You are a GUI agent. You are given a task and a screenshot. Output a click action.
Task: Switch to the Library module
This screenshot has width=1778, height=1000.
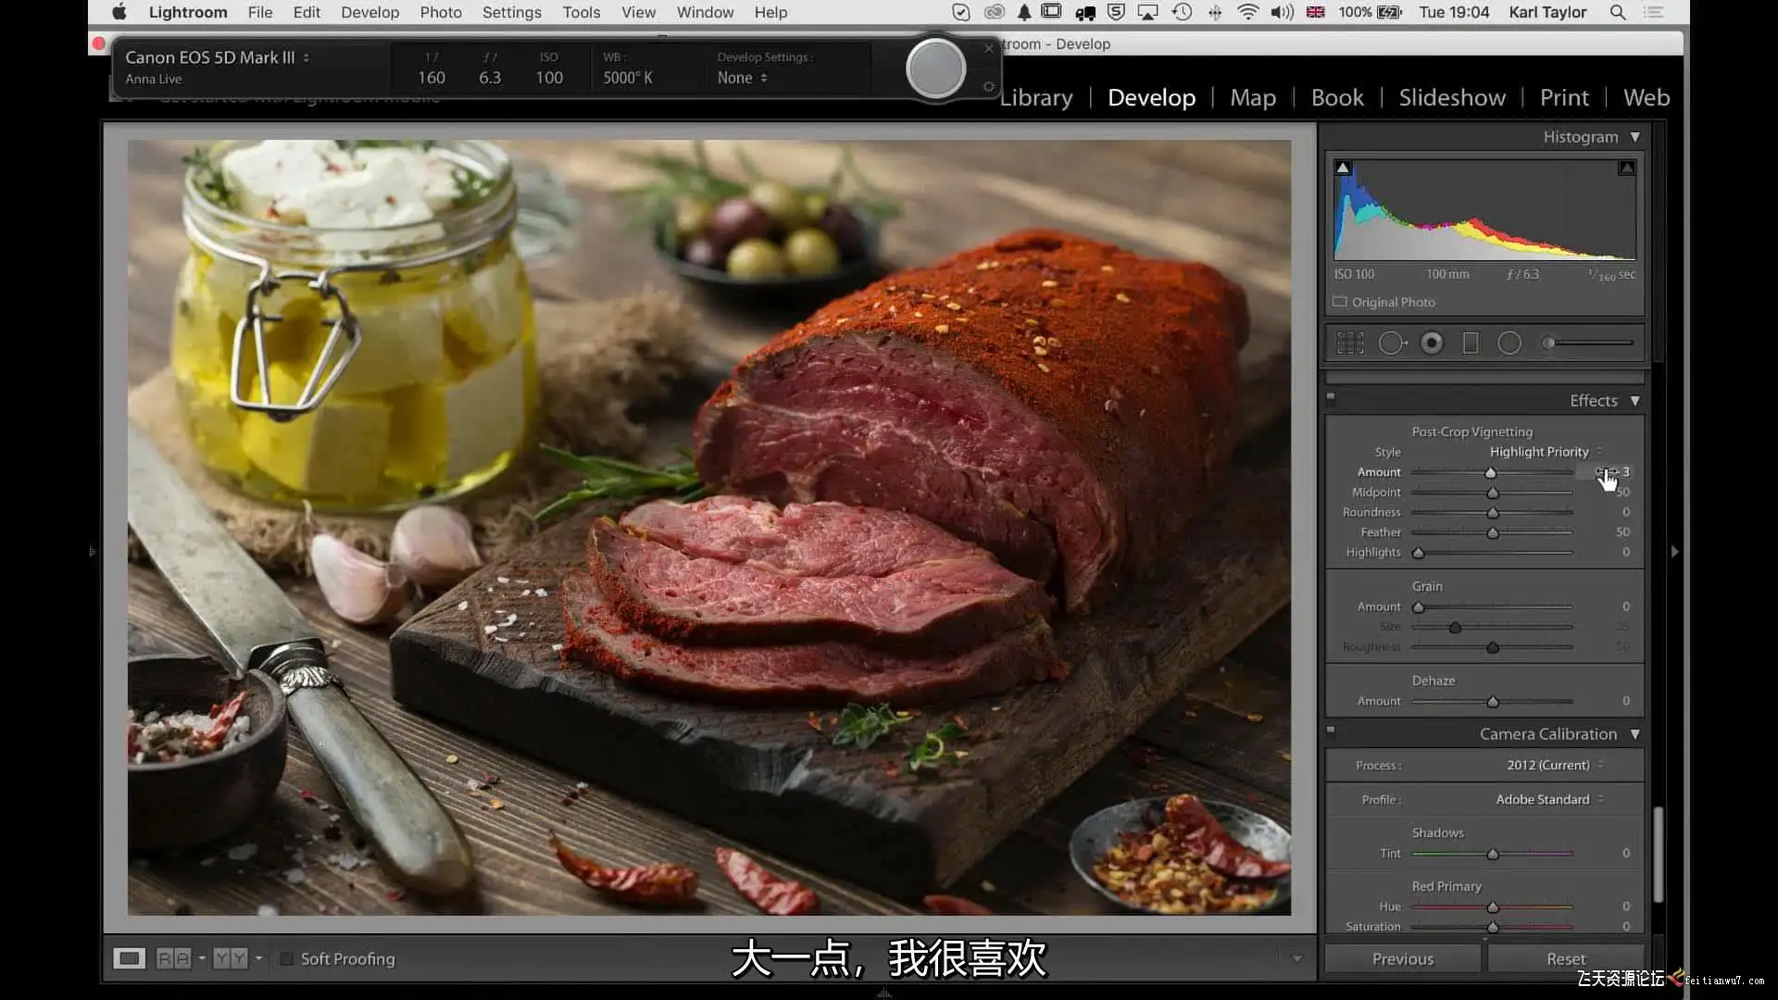(1036, 97)
